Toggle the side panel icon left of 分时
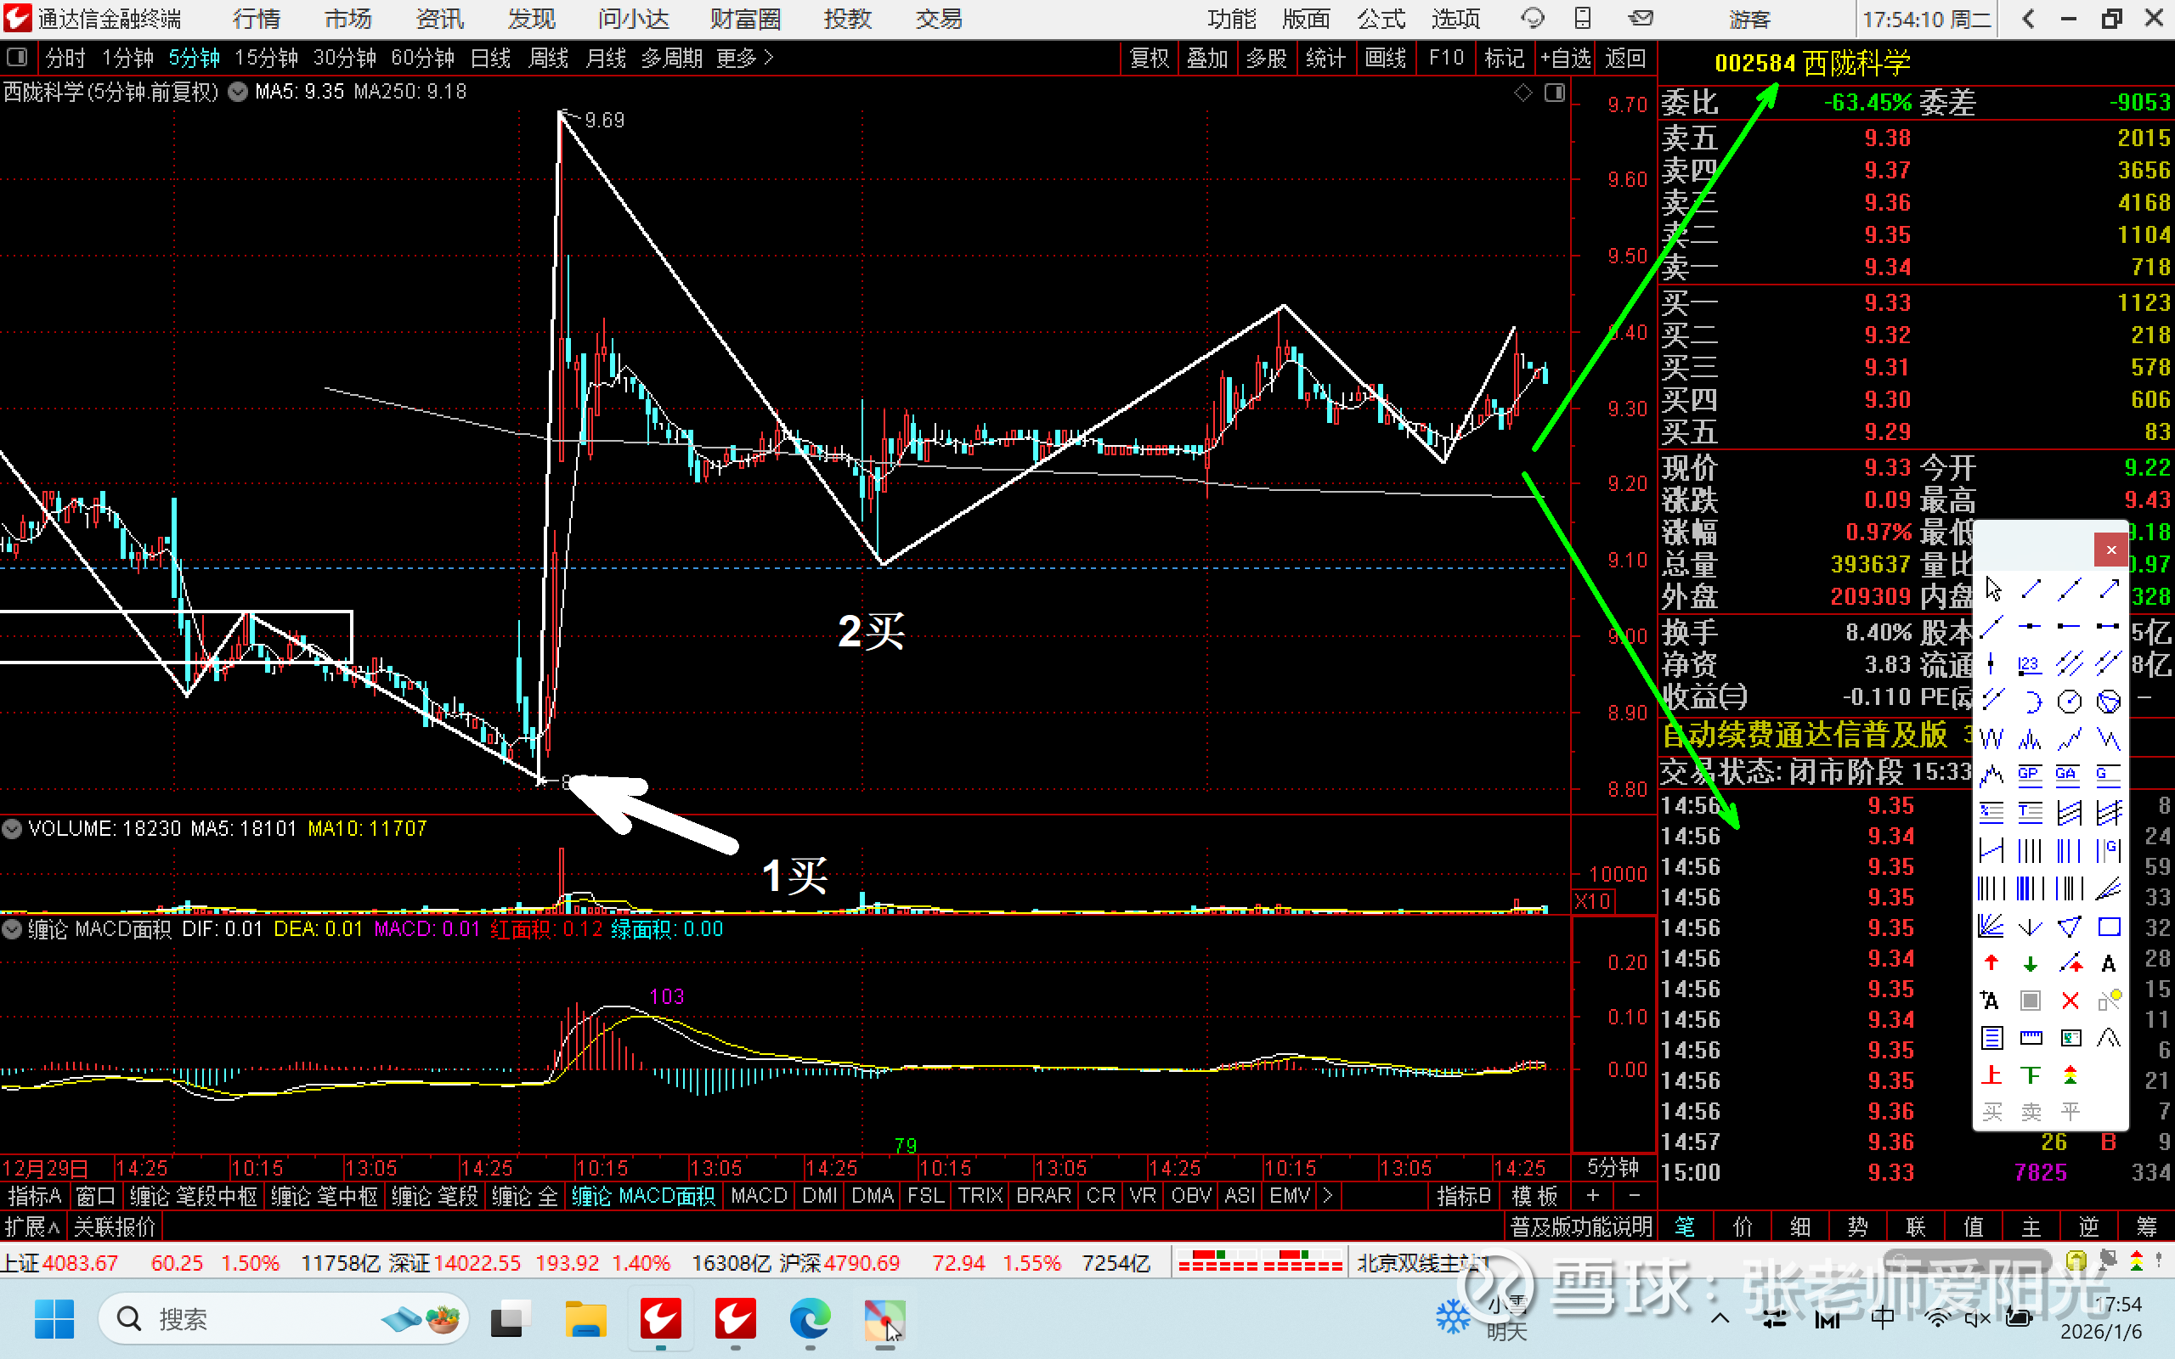This screenshot has height=1359, width=2175. 16,59
